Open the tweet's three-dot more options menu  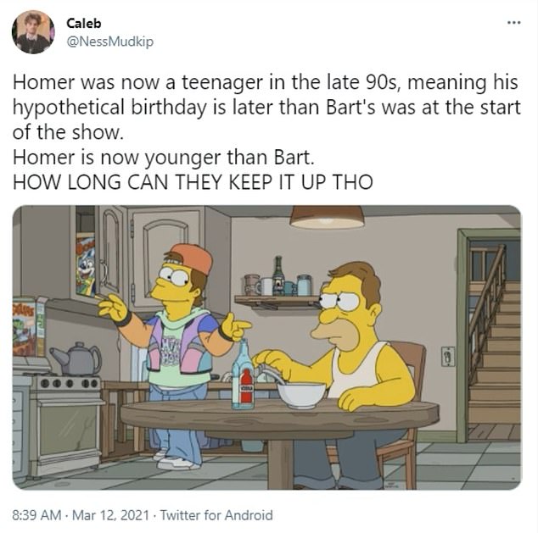pyautogui.click(x=513, y=23)
